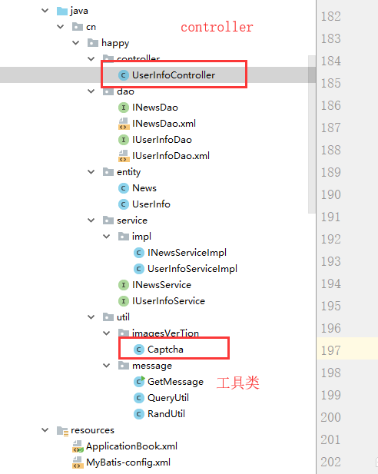Click the UserInfo class icon
378x474 pixels.
(123, 204)
